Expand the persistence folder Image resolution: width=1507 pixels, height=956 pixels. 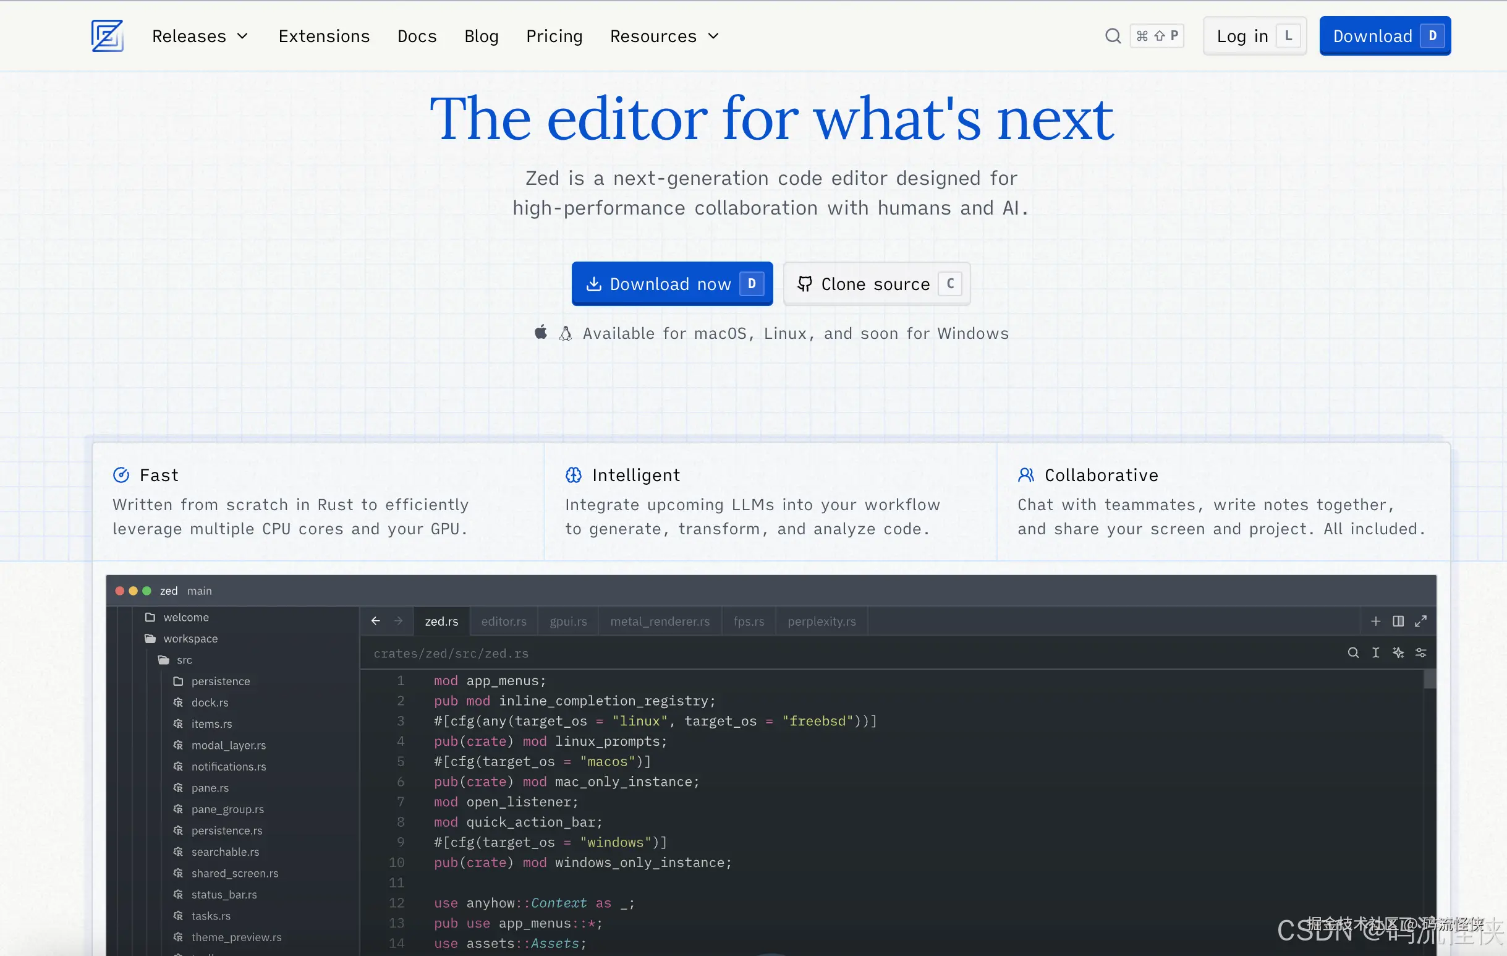click(219, 681)
